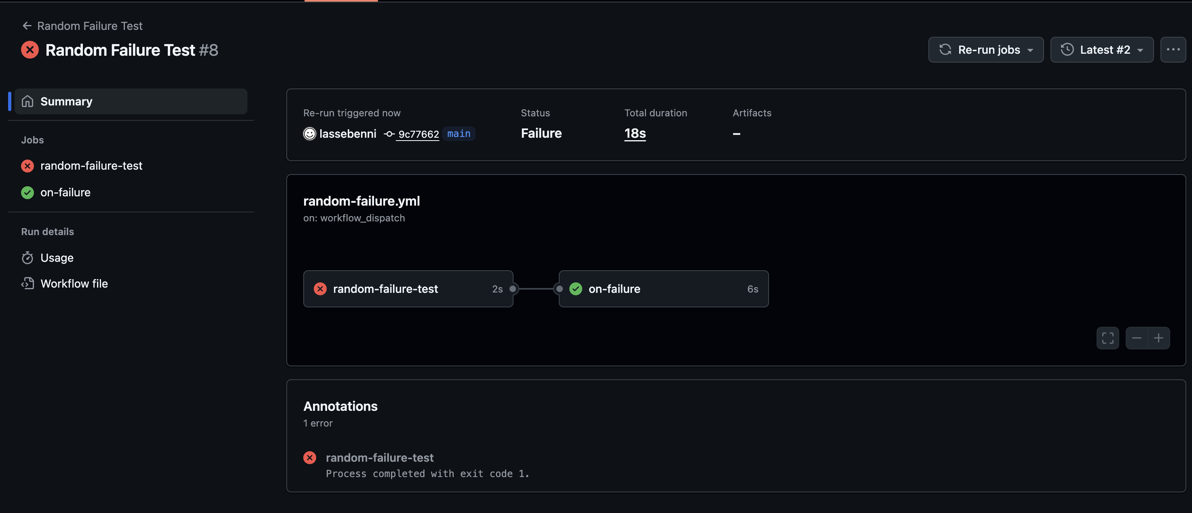This screenshot has height=513, width=1192.
Task: Click the green success icon beside on-failure job
Action: click(x=27, y=193)
